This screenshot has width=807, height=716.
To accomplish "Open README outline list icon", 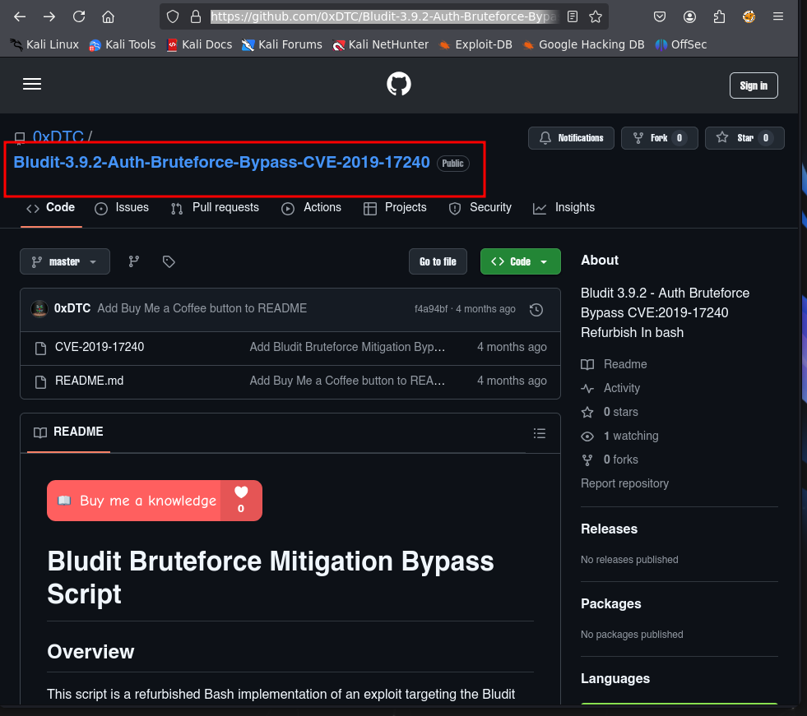I will pos(540,433).
